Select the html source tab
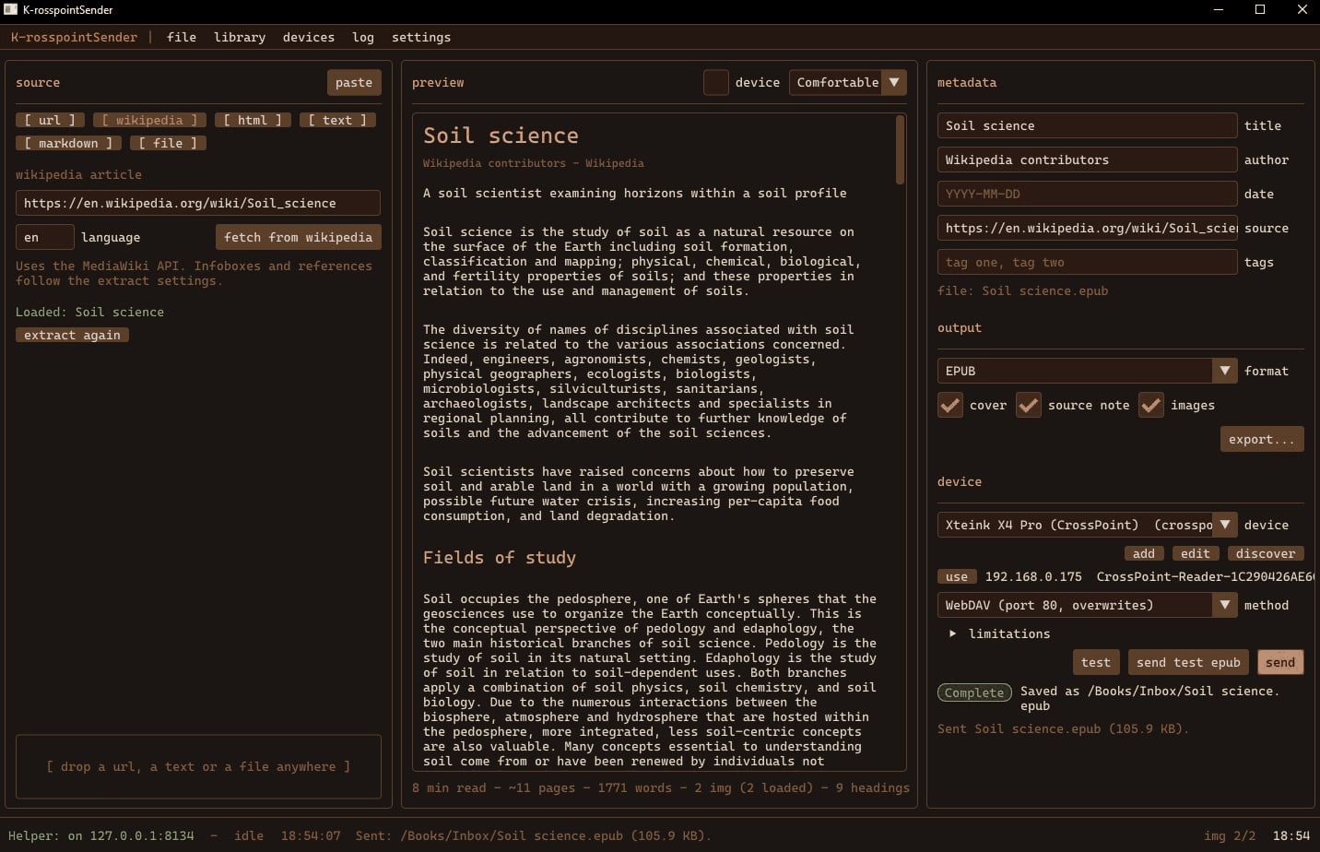 pos(253,120)
